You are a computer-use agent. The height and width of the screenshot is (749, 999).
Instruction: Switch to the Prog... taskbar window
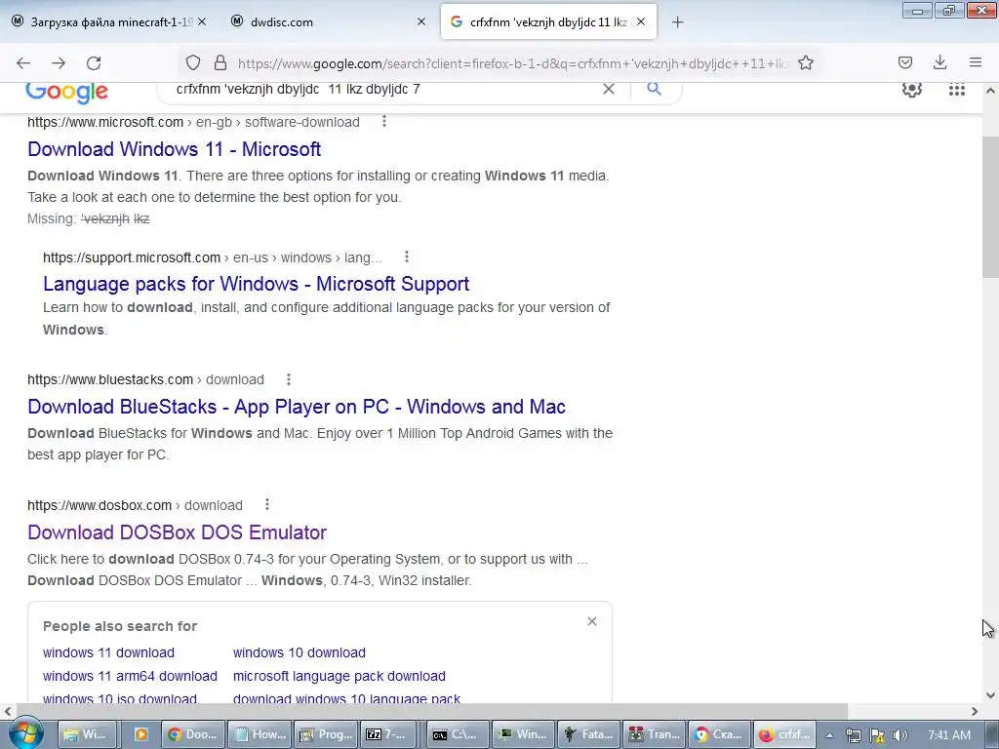(x=326, y=734)
